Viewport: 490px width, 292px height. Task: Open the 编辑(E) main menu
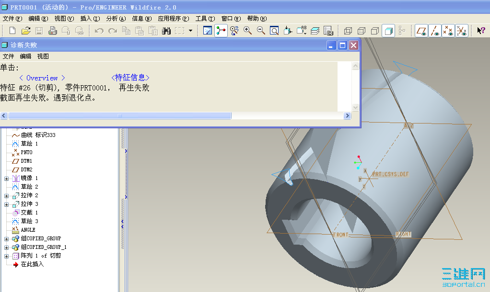pyautogui.click(x=38, y=19)
